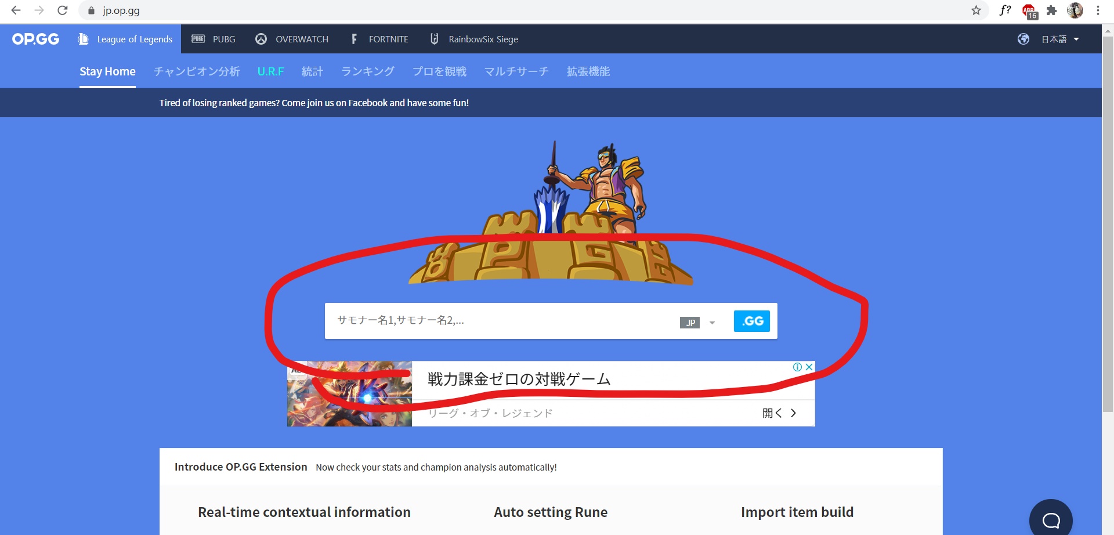
Task: Switch to the FORTNITE tab
Action: click(379, 39)
